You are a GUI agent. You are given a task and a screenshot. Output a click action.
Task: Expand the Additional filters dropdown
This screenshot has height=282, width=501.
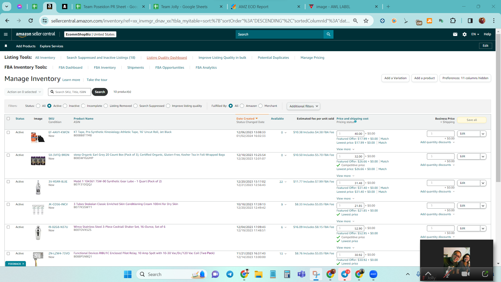click(x=303, y=106)
